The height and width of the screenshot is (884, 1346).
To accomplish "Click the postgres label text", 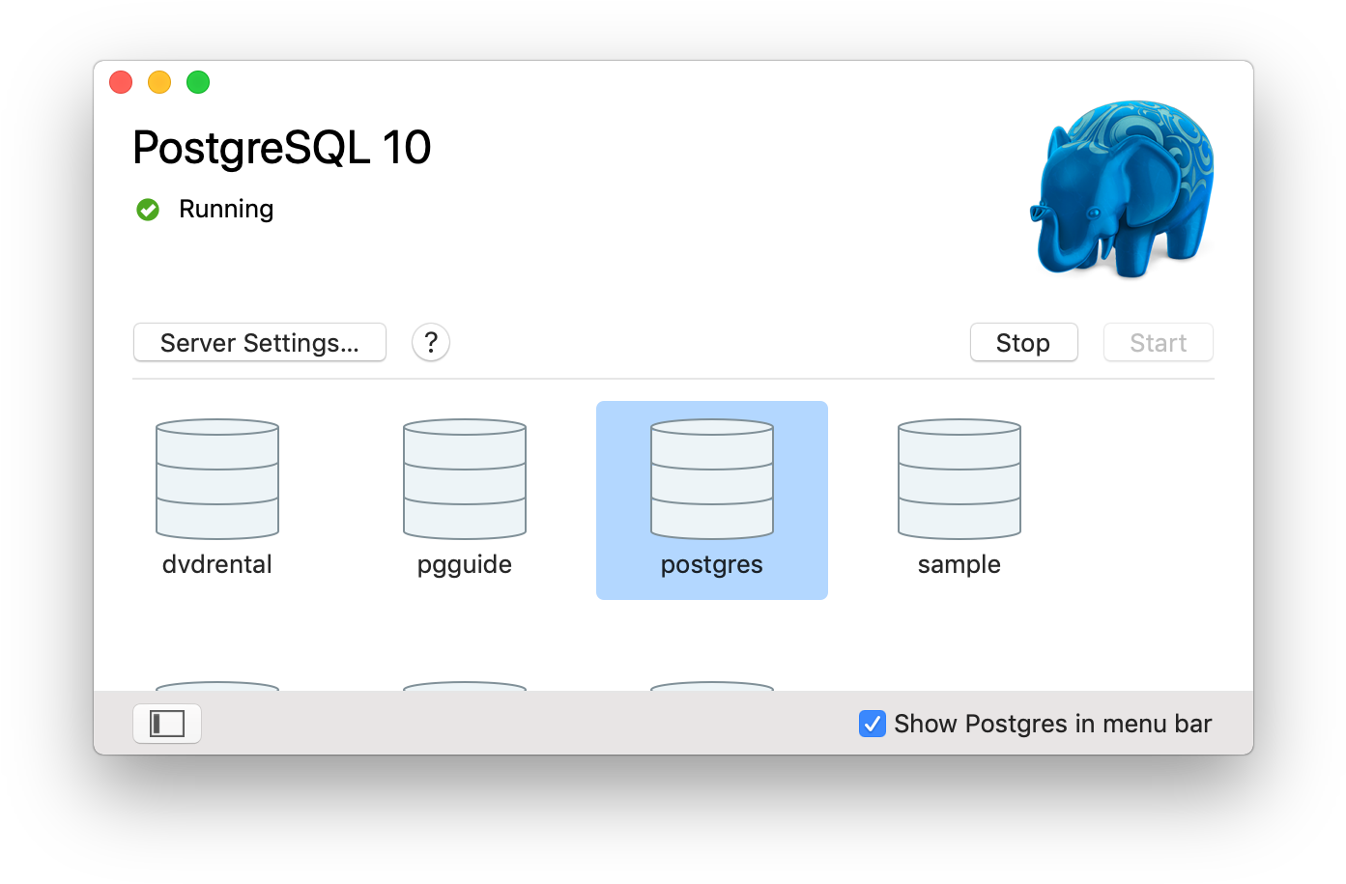I will coord(712,565).
